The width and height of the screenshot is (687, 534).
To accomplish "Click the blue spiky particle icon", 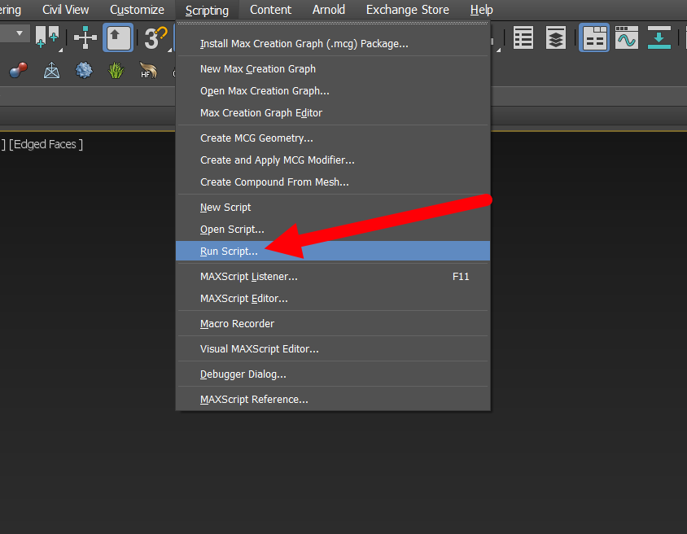I will (84, 70).
